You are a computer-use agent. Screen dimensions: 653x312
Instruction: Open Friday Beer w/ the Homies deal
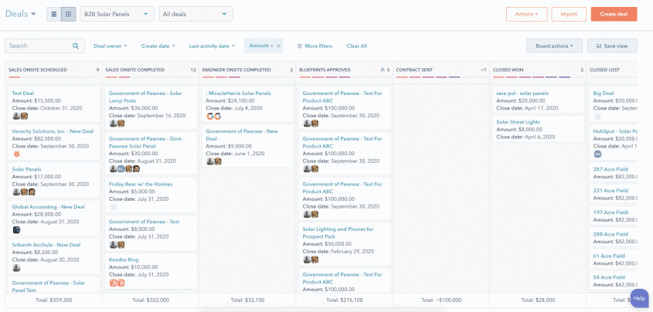tap(141, 184)
